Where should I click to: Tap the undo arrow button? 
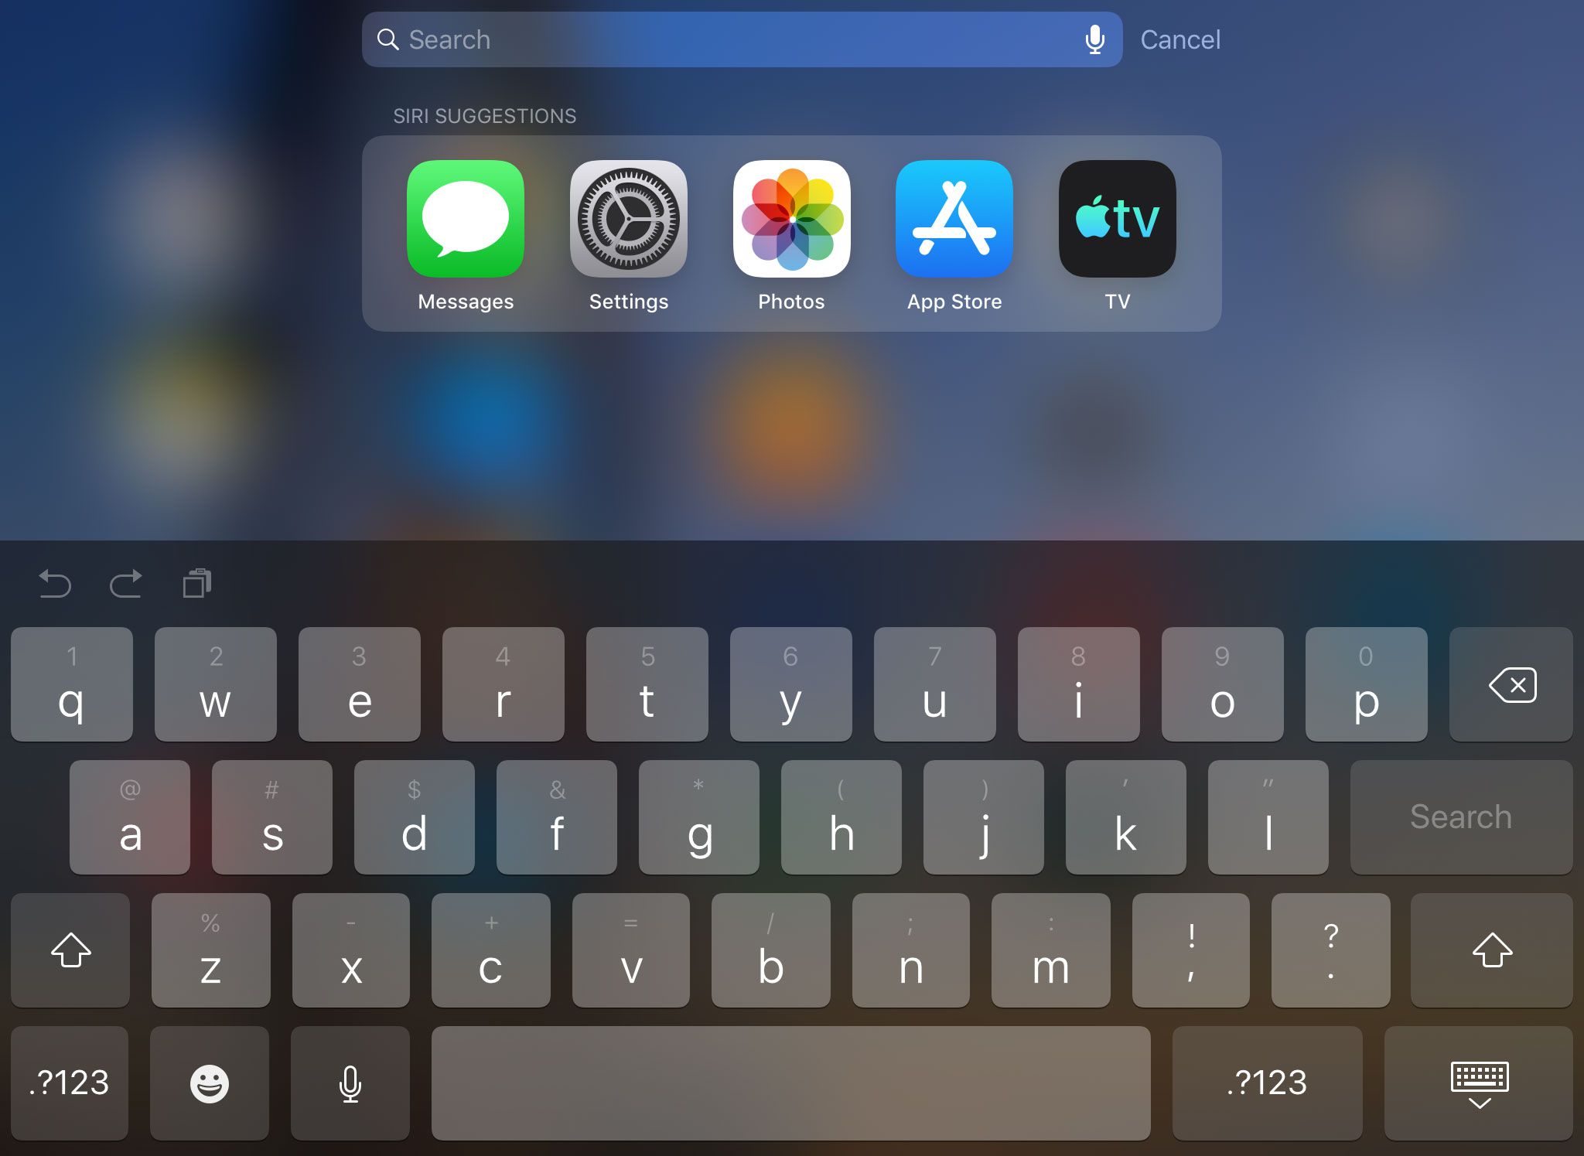pos(56,583)
